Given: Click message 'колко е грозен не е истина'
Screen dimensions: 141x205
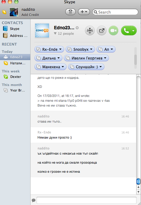Looking at the screenshot, I should pos(59,172).
